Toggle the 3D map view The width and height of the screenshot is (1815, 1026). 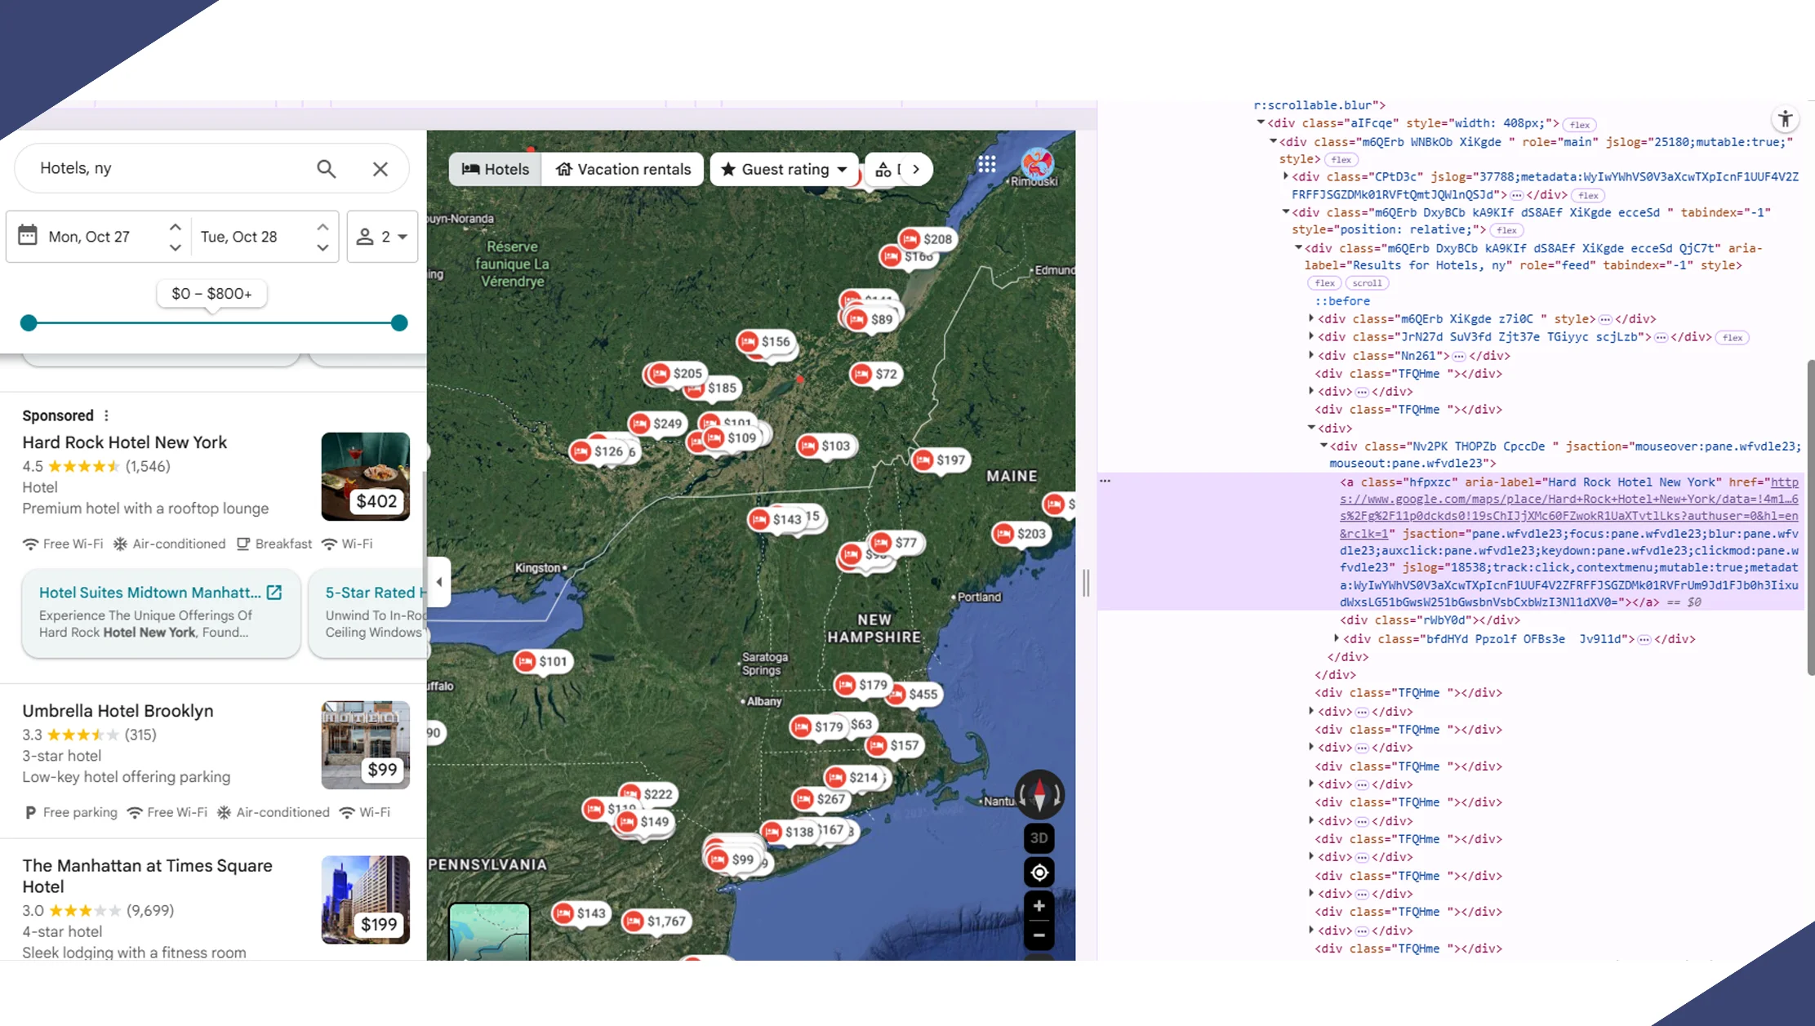click(x=1039, y=838)
